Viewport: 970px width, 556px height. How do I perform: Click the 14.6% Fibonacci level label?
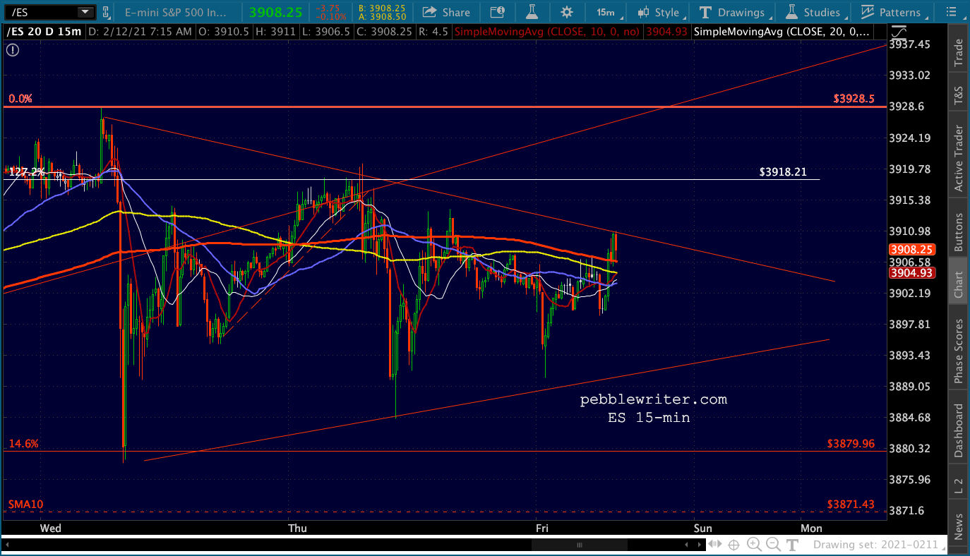click(23, 444)
